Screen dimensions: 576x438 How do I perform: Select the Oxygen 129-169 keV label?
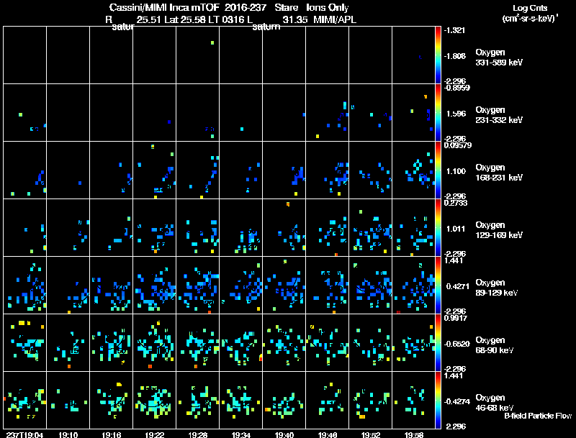(x=499, y=230)
